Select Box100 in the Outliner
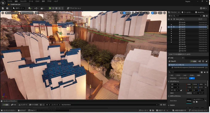The width and height of the screenshot is (210, 113). click(x=184, y=46)
